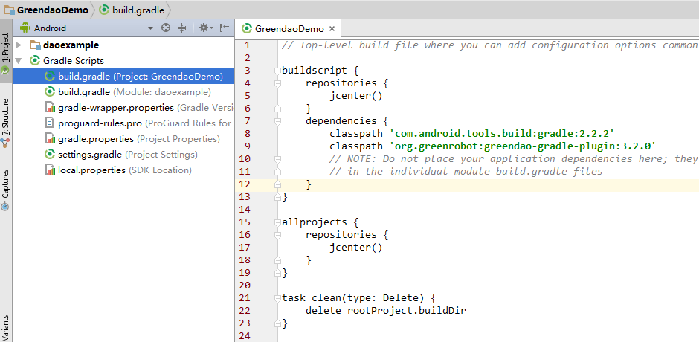Click jcenter() on line 17
Image resolution: width=699 pixels, height=342 pixels.
pyautogui.click(x=356, y=247)
